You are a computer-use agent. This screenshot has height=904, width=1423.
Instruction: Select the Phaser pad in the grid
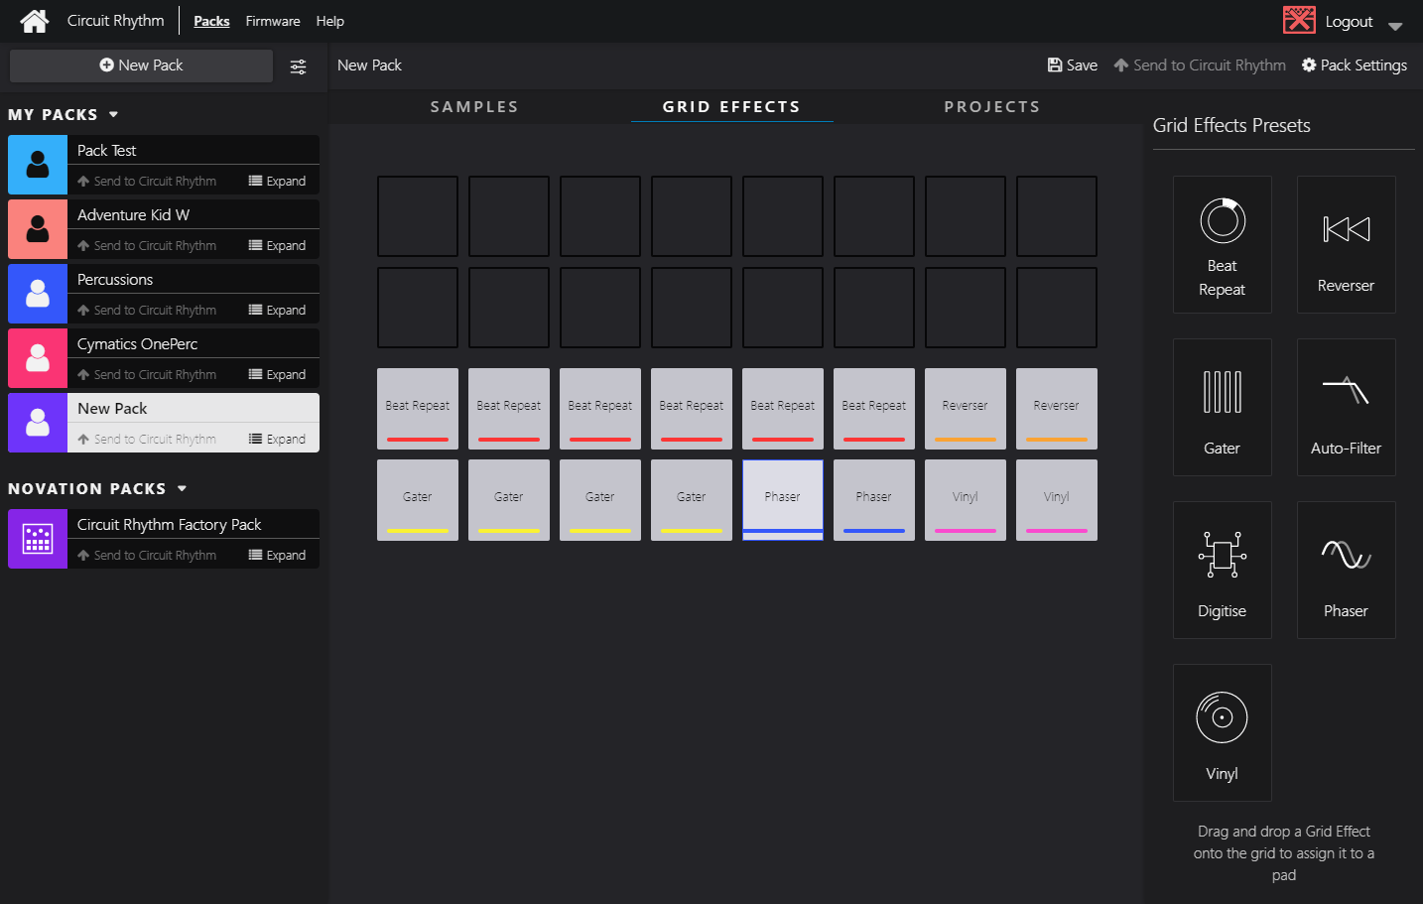click(x=782, y=499)
